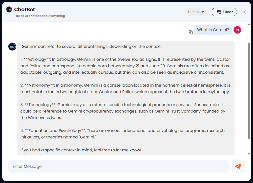Select the "What is Gemini?" message bubble

[213, 30]
